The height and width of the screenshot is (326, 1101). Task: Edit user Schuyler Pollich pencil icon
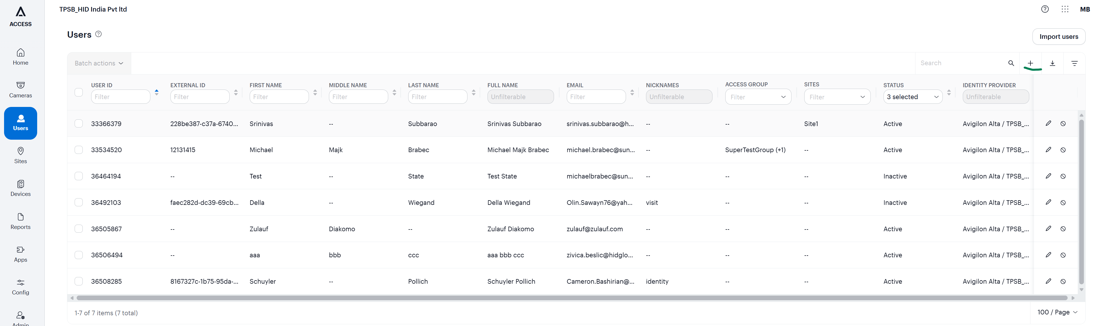click(x=1048, y=281)
